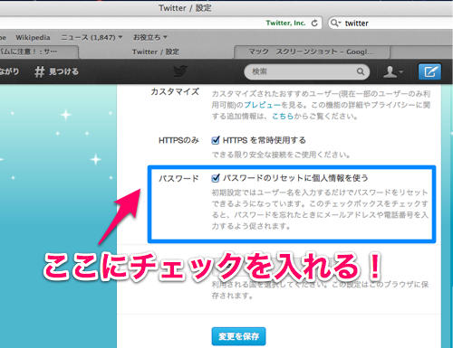
Task: Open the user profile icon menu
Action: pos(393,71)
